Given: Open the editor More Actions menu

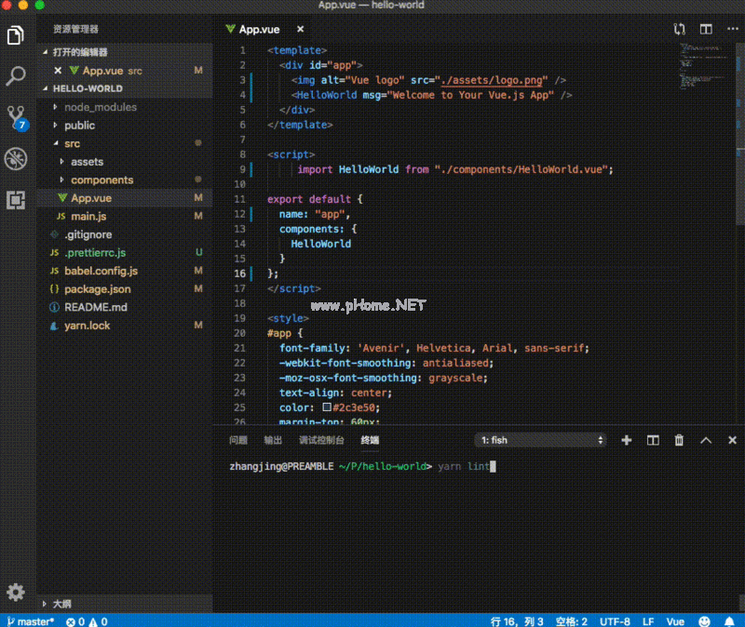Looking at the screenshot, I should click(x=732, y=29).
